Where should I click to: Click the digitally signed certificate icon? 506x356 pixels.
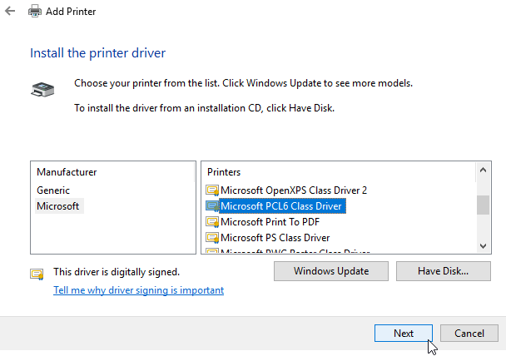coord(37,274)
